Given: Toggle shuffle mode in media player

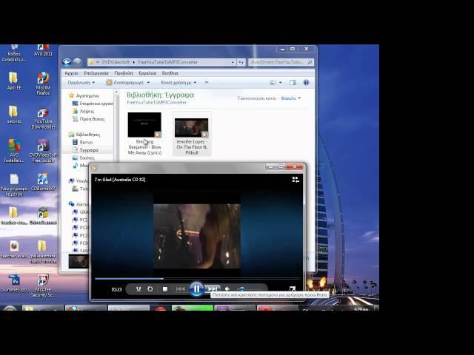Looking at the screenshot, I should click(x=138, y=289).
